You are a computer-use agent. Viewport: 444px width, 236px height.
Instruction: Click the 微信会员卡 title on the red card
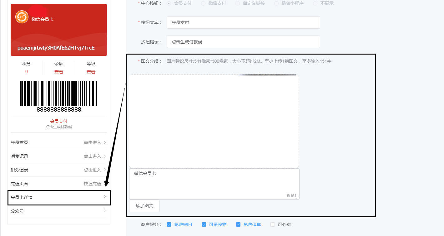(43, 19)
